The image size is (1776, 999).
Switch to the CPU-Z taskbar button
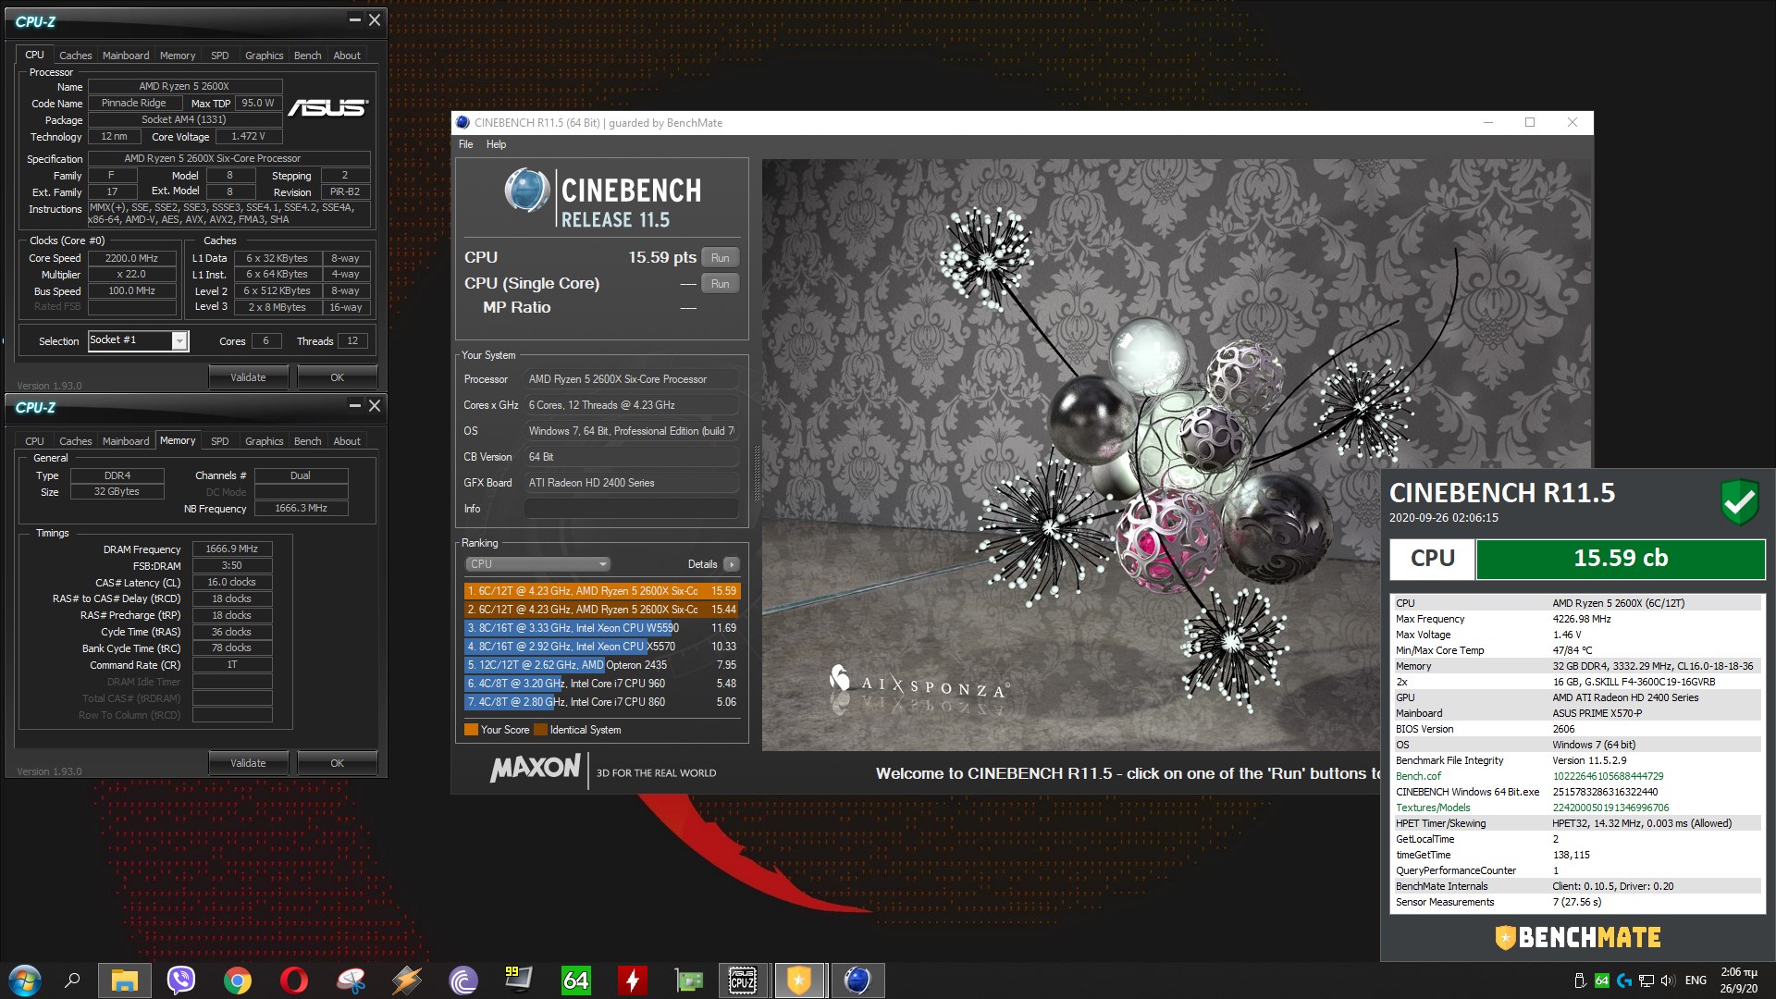pyautogui.click(x=744, y=980)
